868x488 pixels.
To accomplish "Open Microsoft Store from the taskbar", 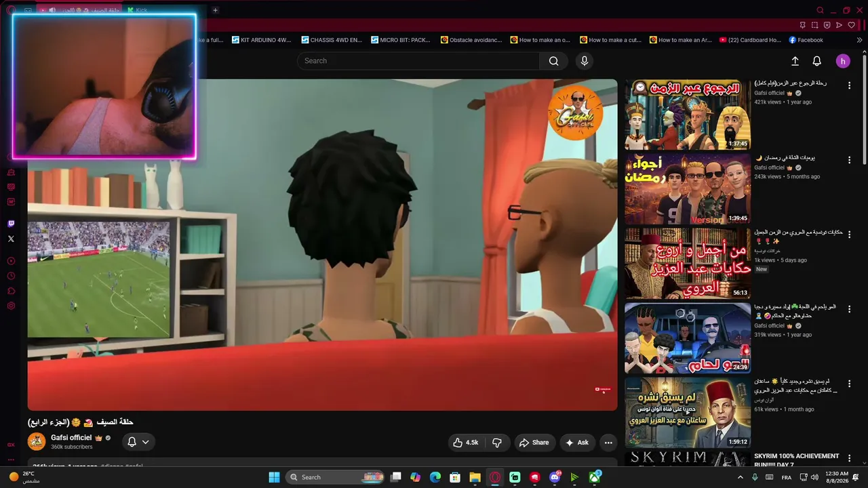I will coord(455,477).
